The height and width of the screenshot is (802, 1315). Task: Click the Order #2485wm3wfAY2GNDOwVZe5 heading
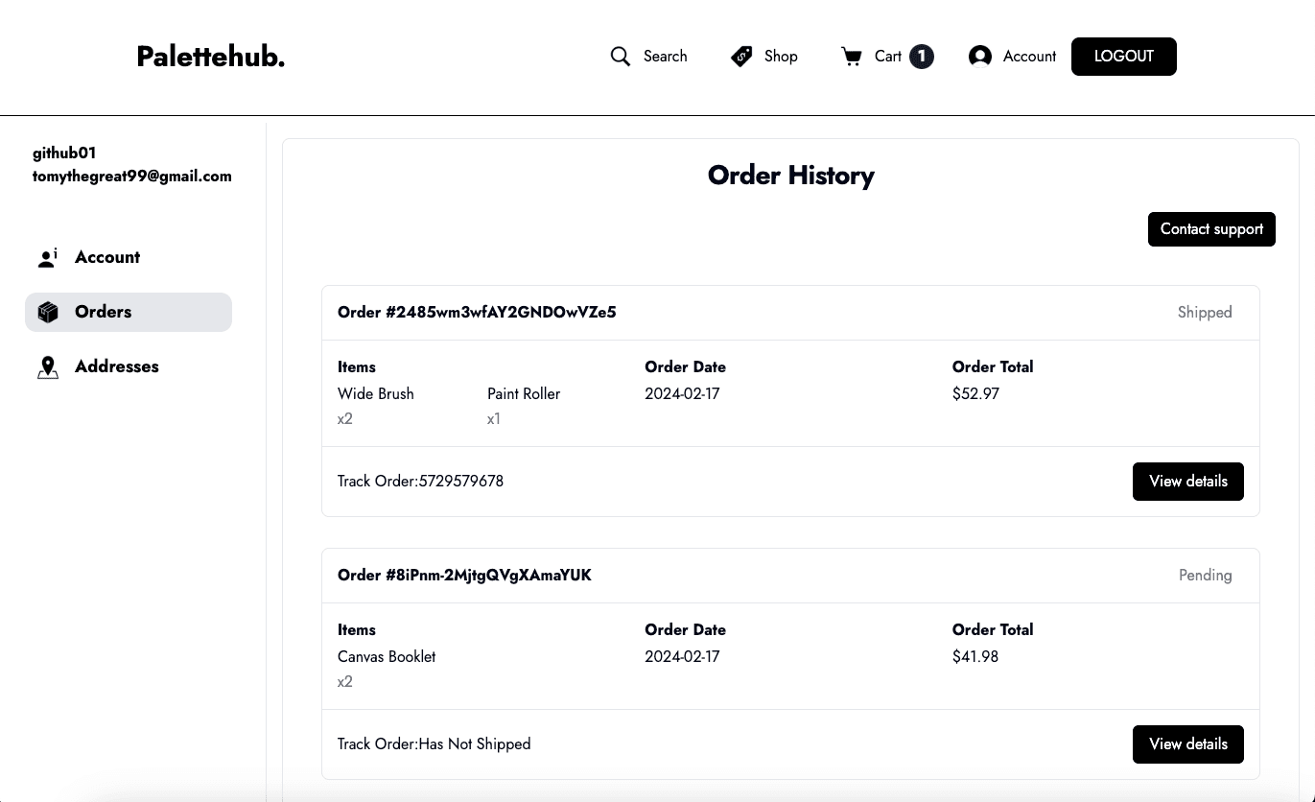[x=477, y=313]
